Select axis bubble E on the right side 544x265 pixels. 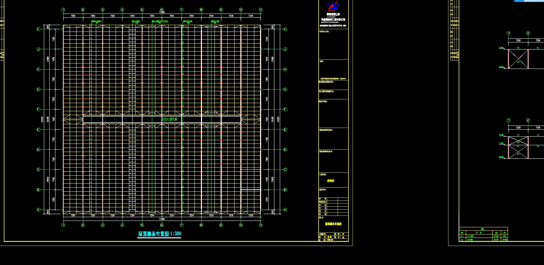(x=285, y=130)
